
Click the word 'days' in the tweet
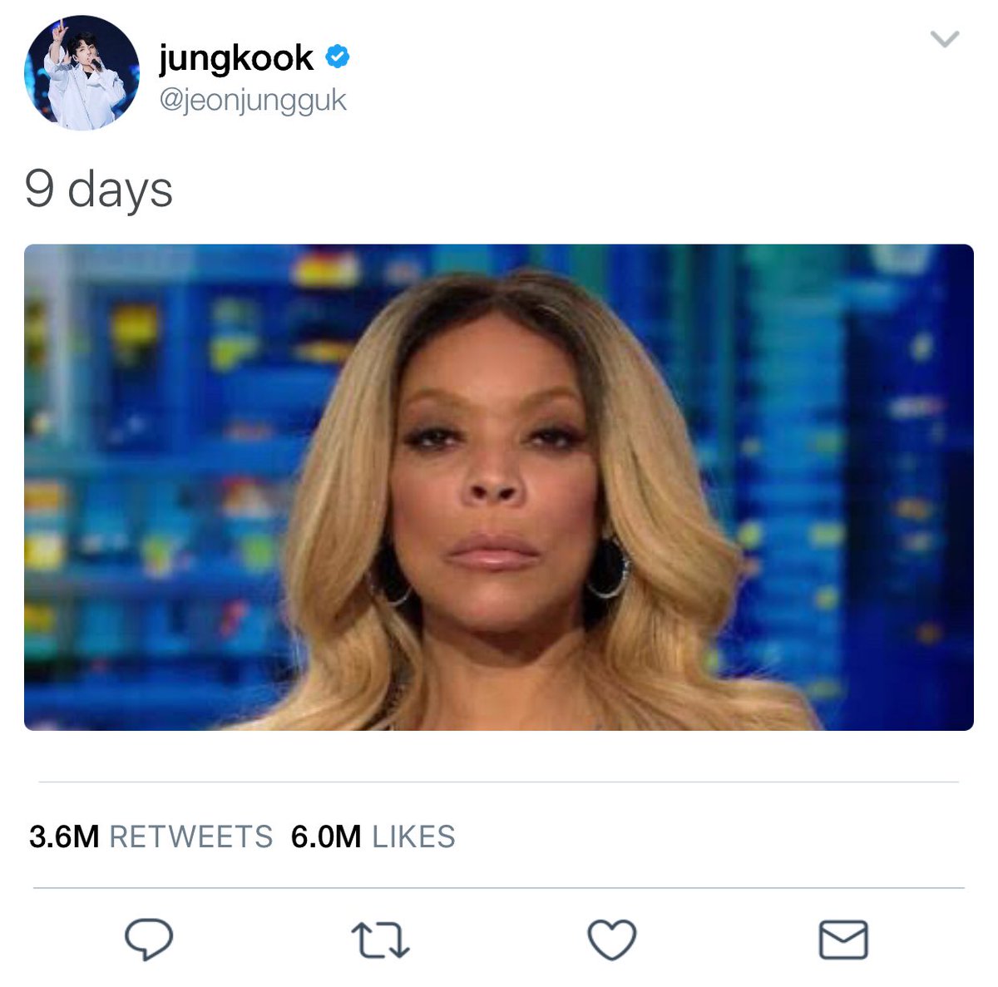coord(120,190)
